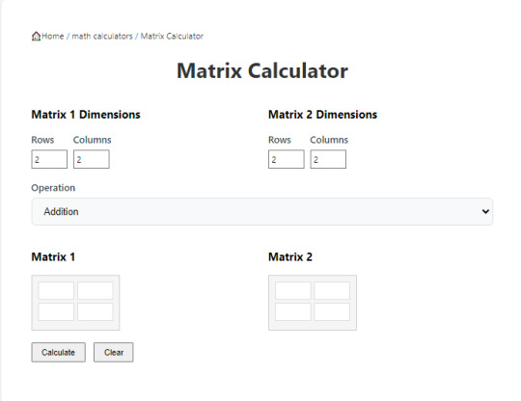This screenshot has height=401, width=521.
Task: Click Matrix 2 bottom-right cell
Action: [332, 311]
